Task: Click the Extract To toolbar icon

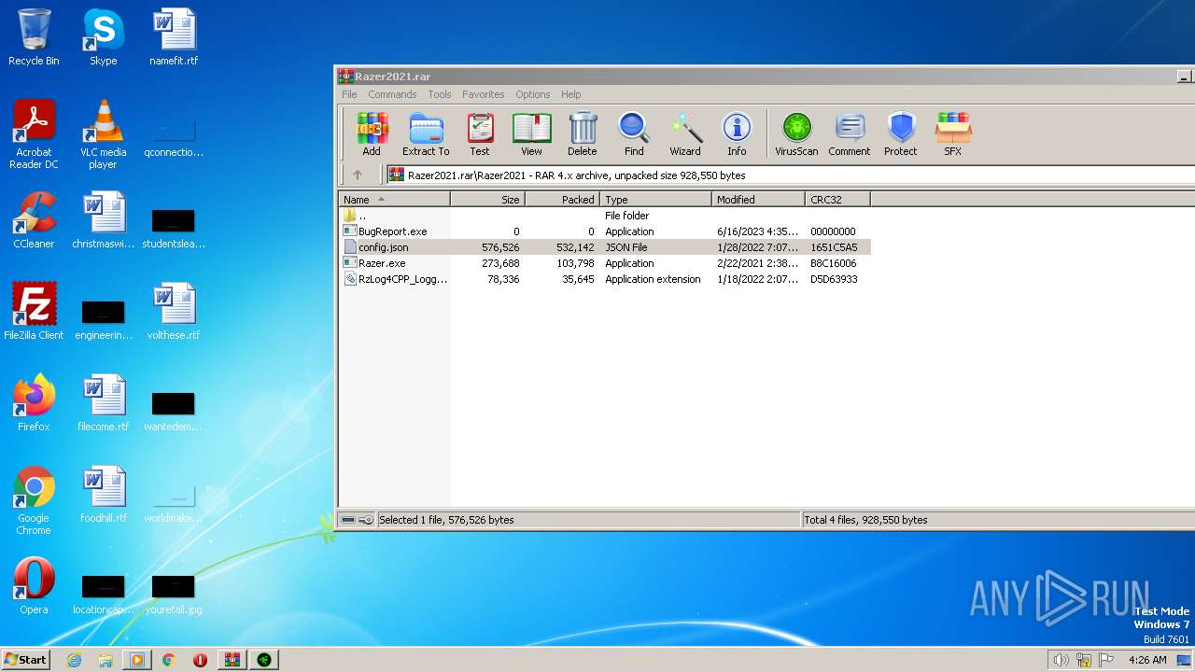Action: click(x=426, y=133)
